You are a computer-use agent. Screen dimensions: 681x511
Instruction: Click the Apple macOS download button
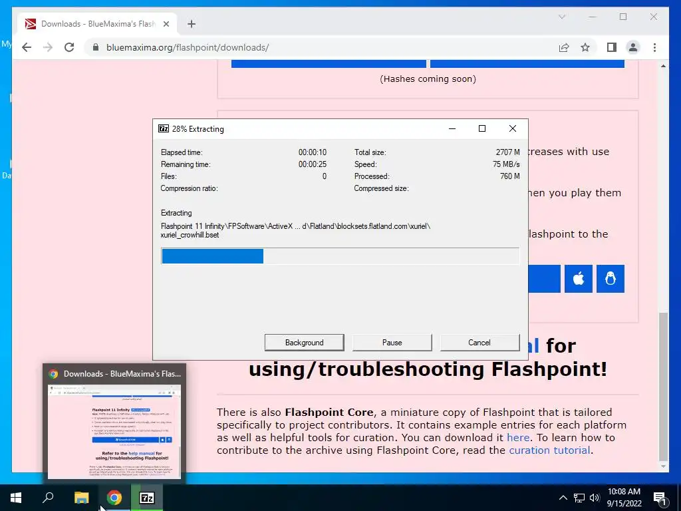pyautogui.click(x=579, y=279)
